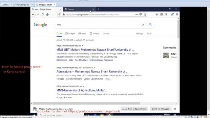
Task: Open the Fee Structure sitelink
Action: pos(81,60)
